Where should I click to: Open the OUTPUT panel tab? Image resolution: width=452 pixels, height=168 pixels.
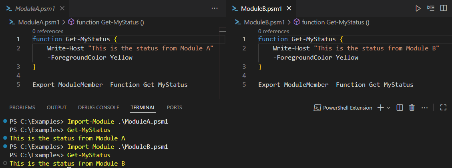tap(56, 108)
